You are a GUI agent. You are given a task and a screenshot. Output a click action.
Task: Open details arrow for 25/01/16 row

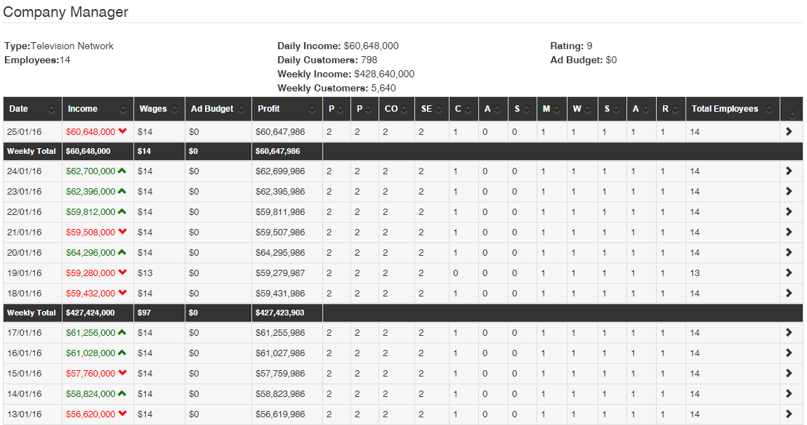point(789,132)
